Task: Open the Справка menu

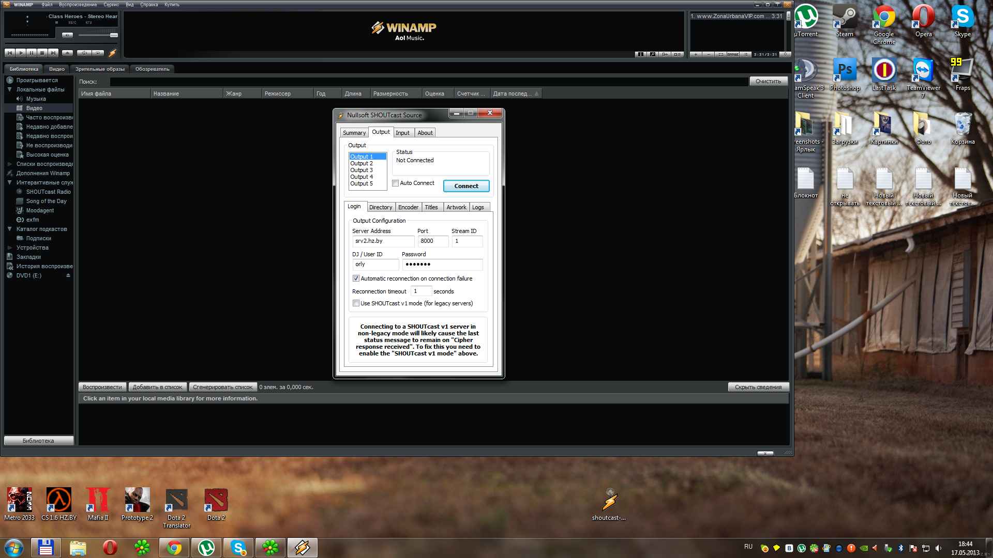Action: [149, 5]
